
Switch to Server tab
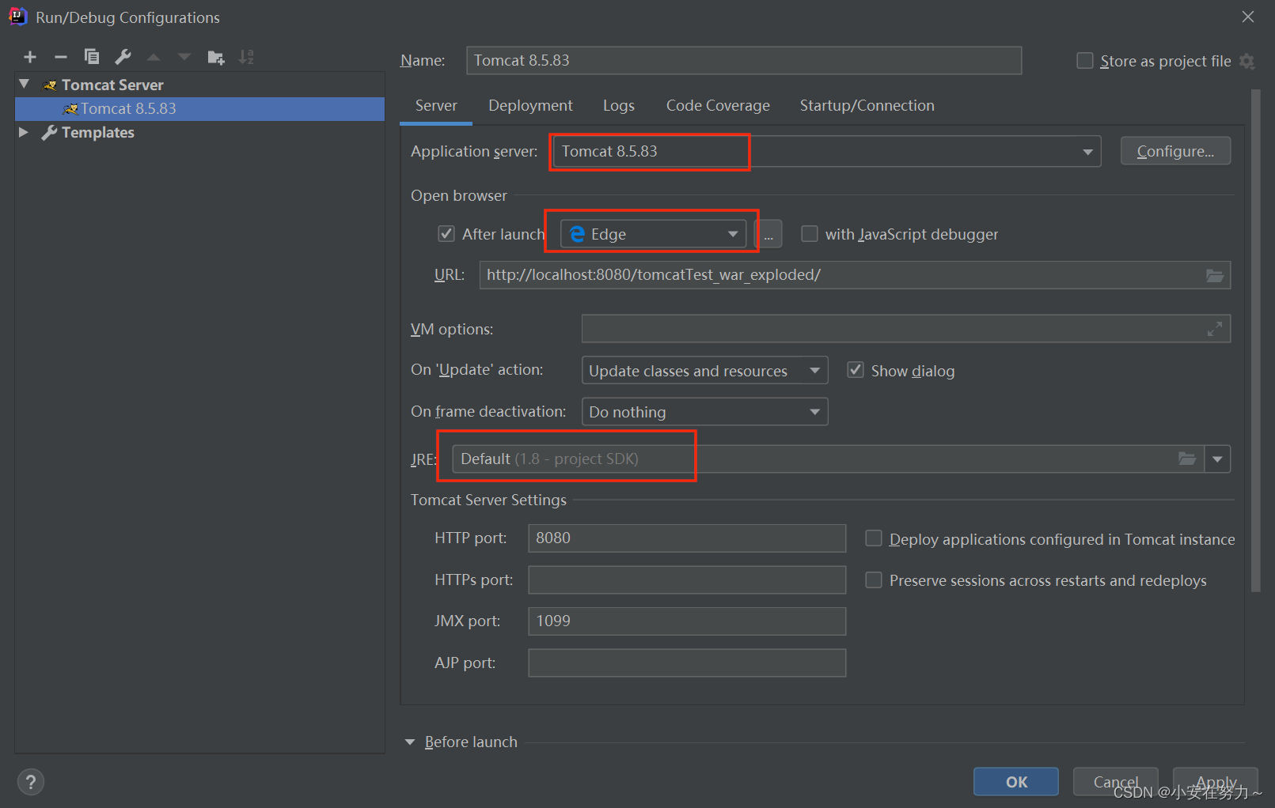click(x=436, y=106)
